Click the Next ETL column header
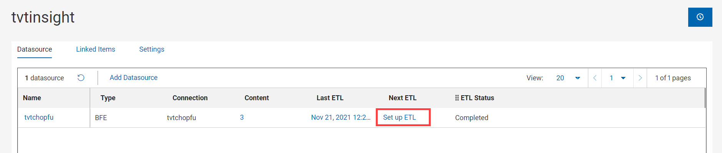Screen dimensions: 722x153 coord(402,98)
